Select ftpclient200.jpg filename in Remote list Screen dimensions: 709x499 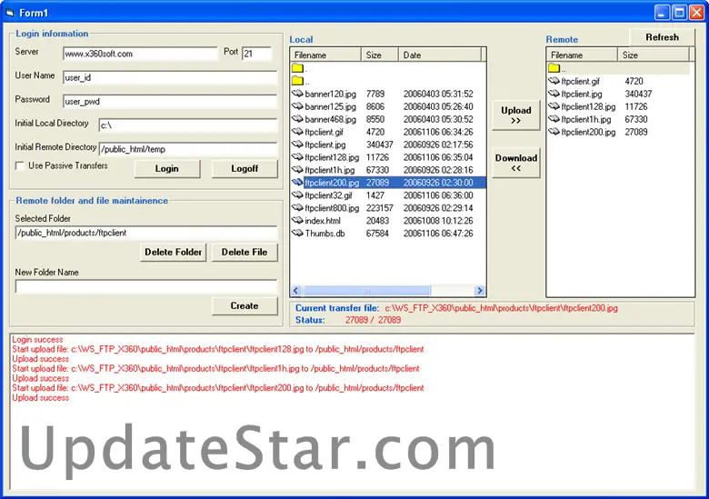click(x=588, y=132)
